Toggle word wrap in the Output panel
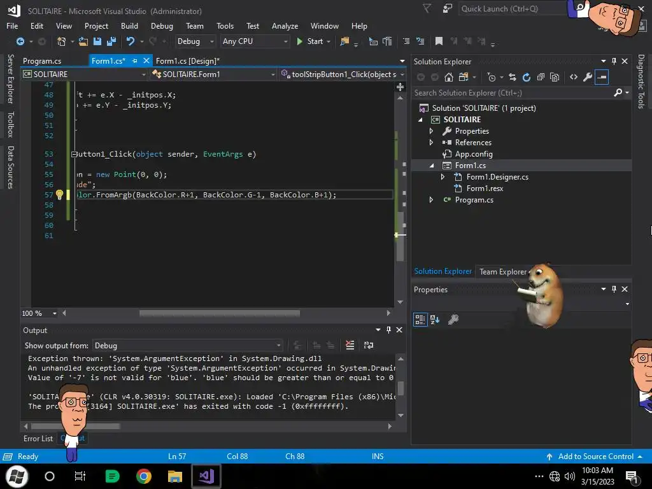This screenshot has width=652, height=489. click(369, 345)
